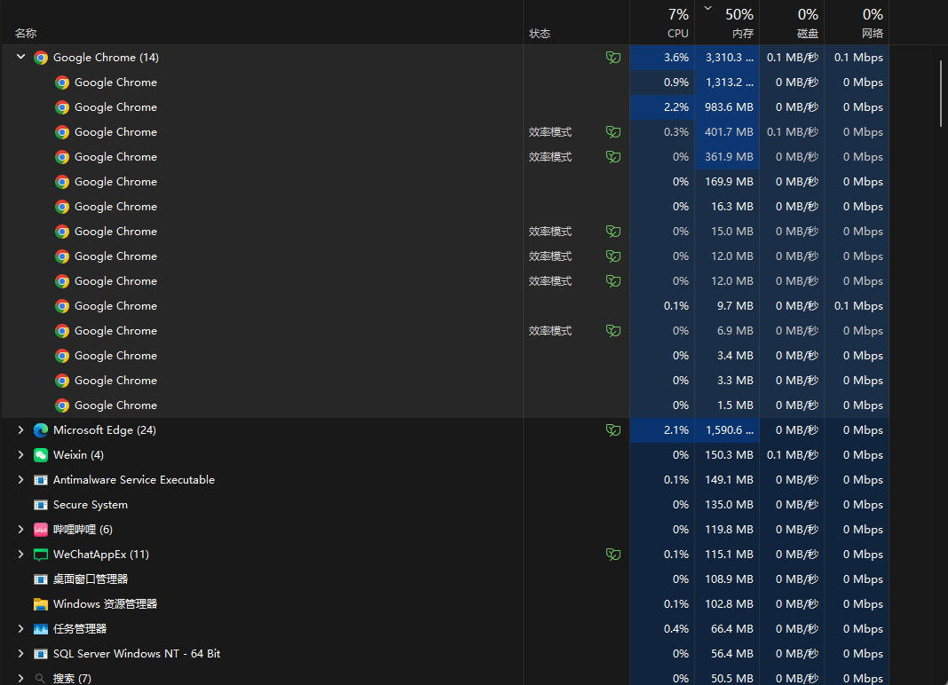Click the efficiency leaf icon on Google Chrome (14) row
Screen dimensions: 948x685
click(x=613, y=58)
